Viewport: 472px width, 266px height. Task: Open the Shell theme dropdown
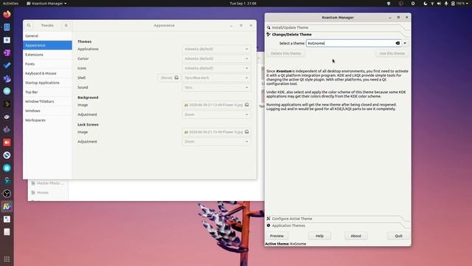(x=216, y=78)
